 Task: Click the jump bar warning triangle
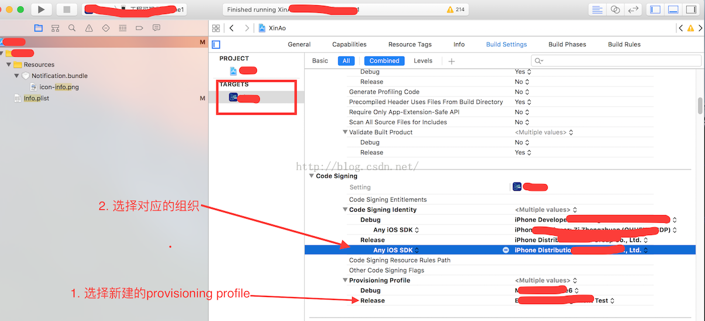click(x=690, y=28)
